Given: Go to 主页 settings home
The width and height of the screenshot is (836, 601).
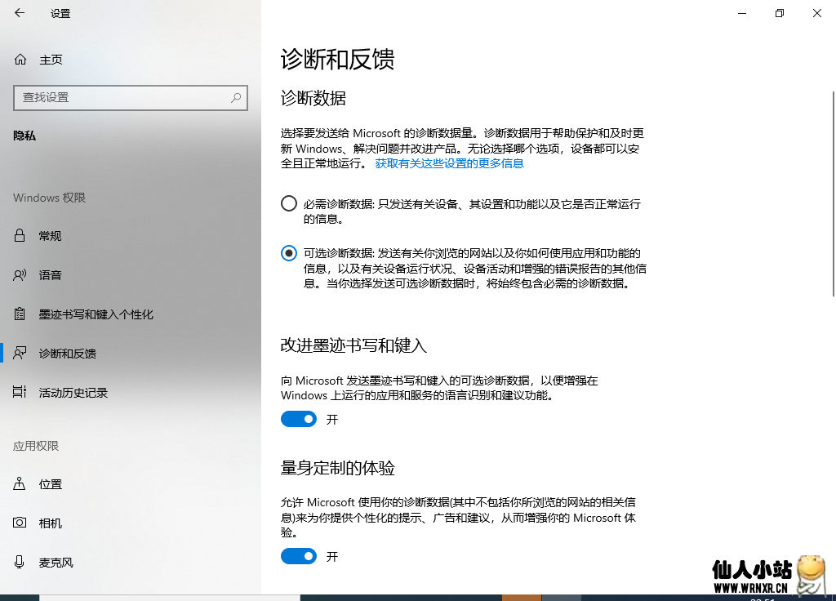Looking at the screenshot, I should 131,60.
